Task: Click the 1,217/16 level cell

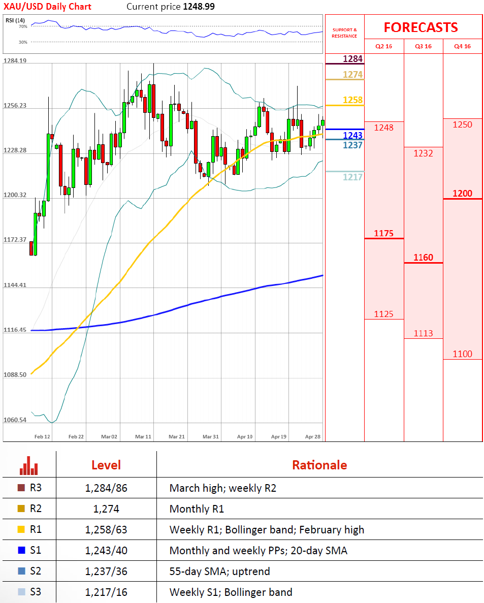Action: click(x=106, y=592)
